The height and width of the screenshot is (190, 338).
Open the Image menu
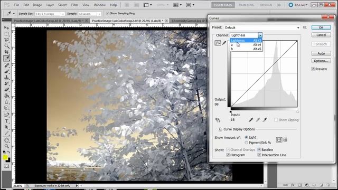pyautogui.click(x=37, y=5)
